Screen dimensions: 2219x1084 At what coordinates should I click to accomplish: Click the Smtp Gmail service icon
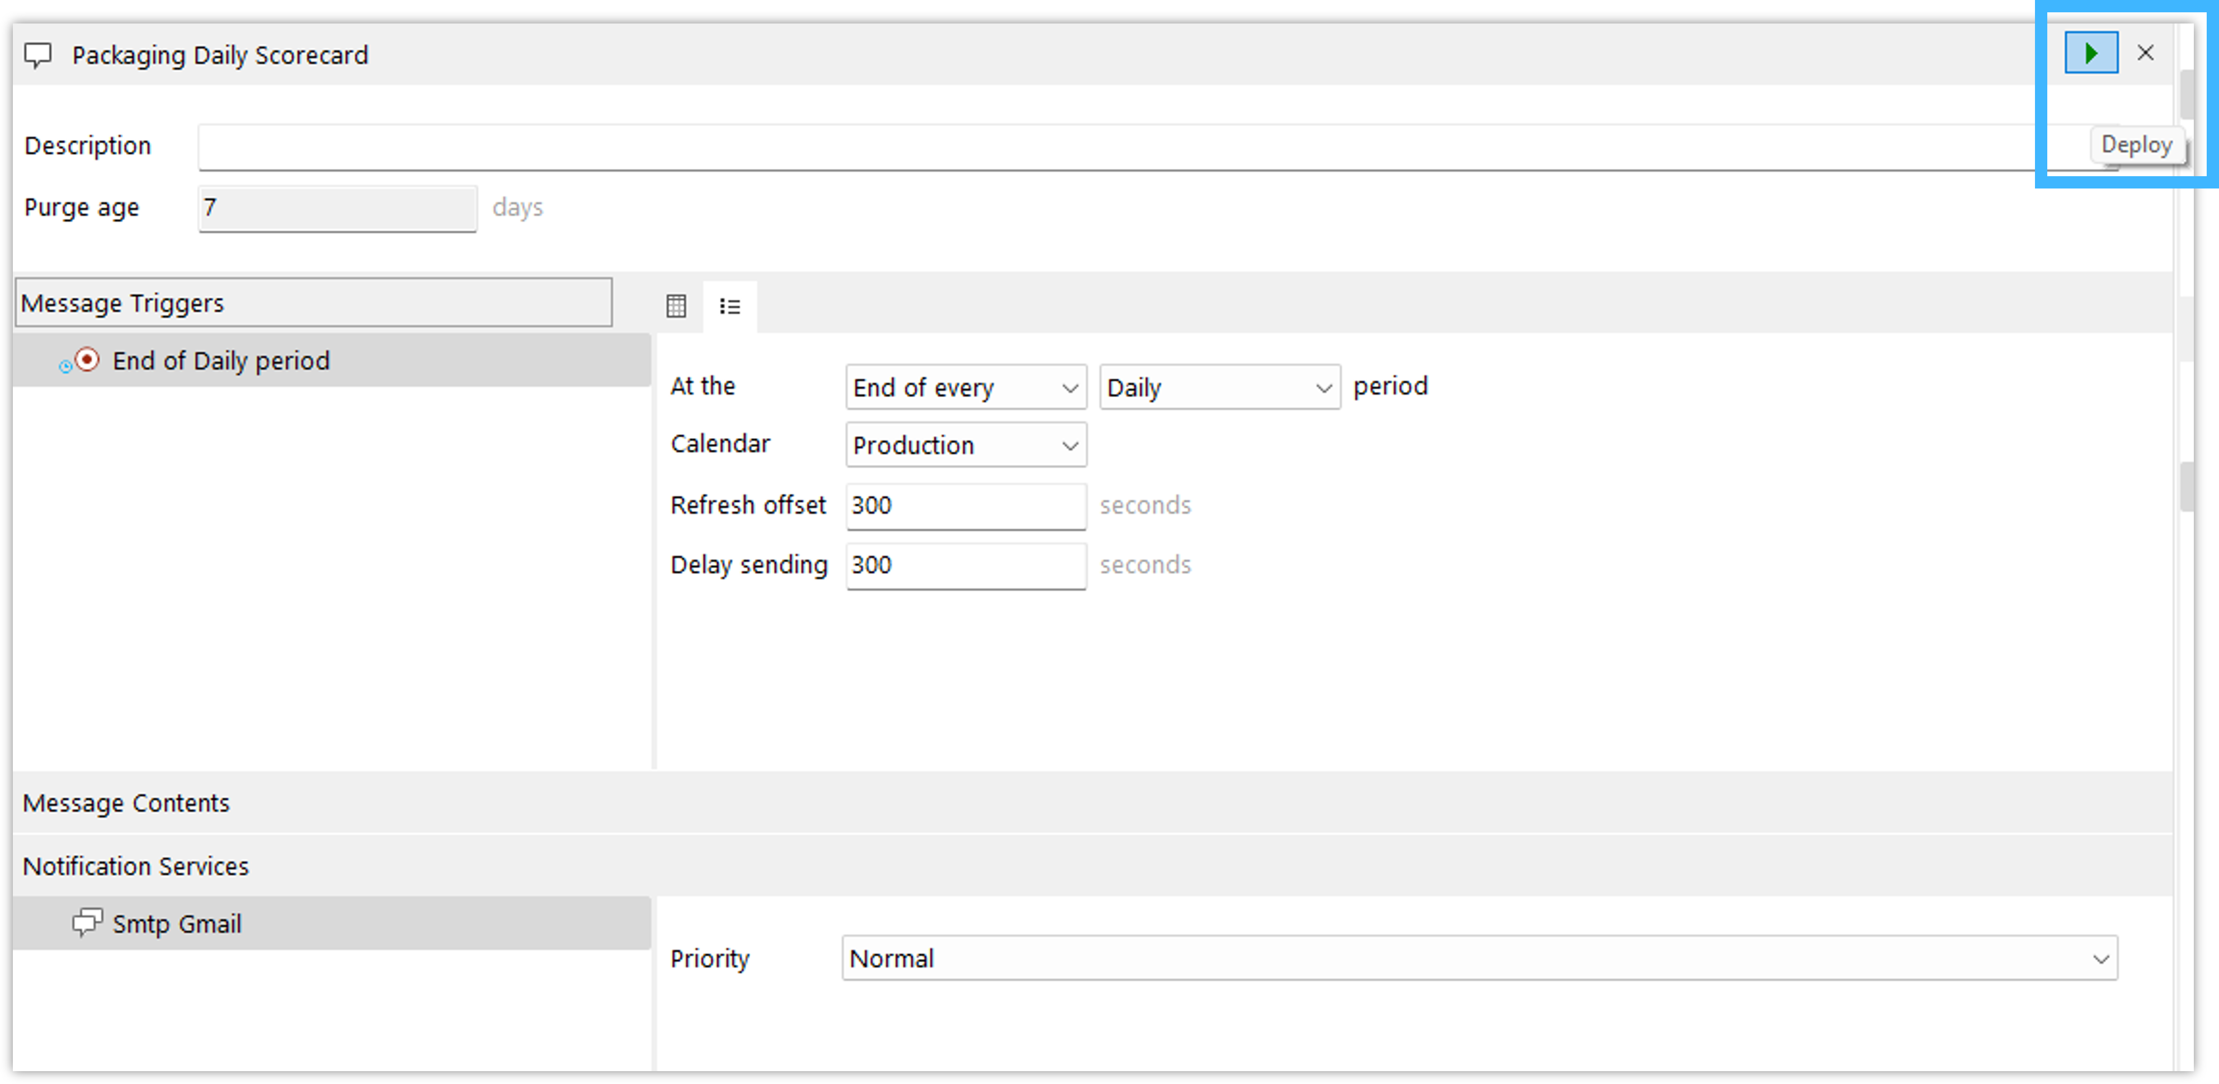tap(87, 923)
